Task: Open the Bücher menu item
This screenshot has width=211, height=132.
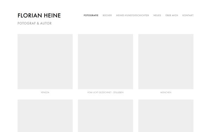Action: coord(107,15)
